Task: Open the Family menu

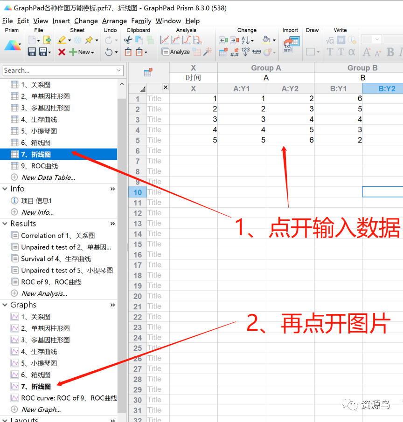Action: [x=141, y=21]
